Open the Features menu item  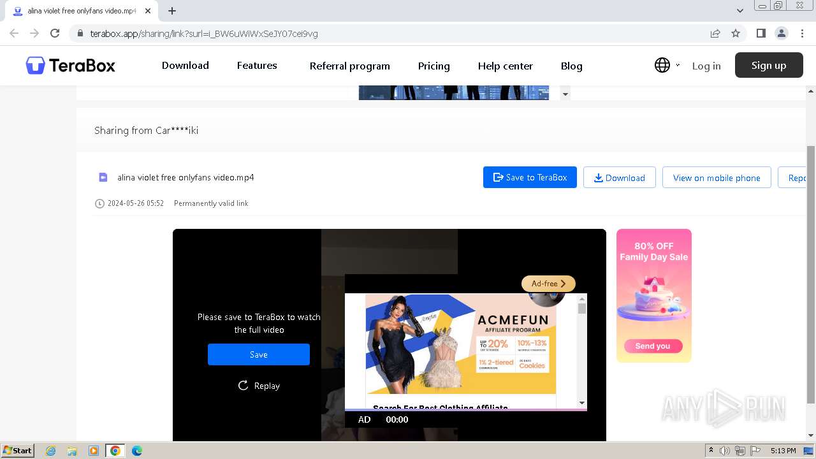(257, 65)
